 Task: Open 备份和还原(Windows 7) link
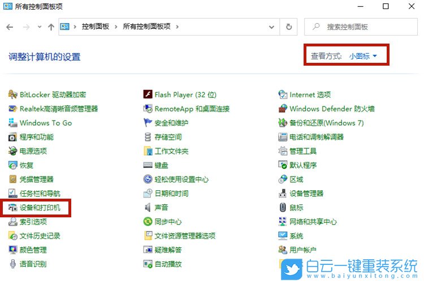[x=327, y=123]
